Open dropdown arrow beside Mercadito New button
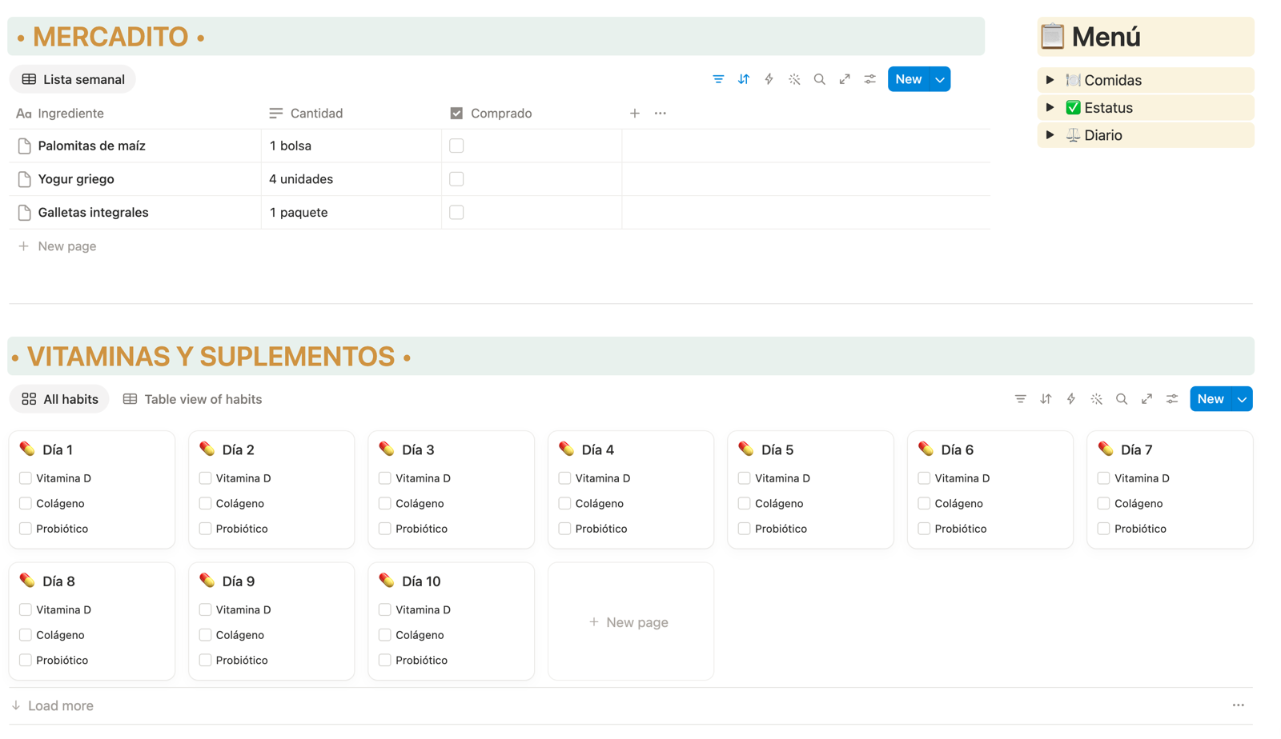The width and height of the screenshot is (1281, 739). [940, 79]
